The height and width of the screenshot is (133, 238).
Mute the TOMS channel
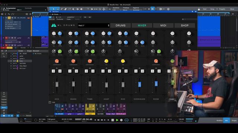(x=93, y=71)
